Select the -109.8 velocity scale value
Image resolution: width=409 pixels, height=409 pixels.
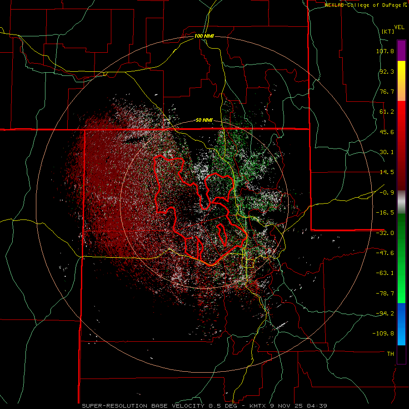(x=383, y=334)
